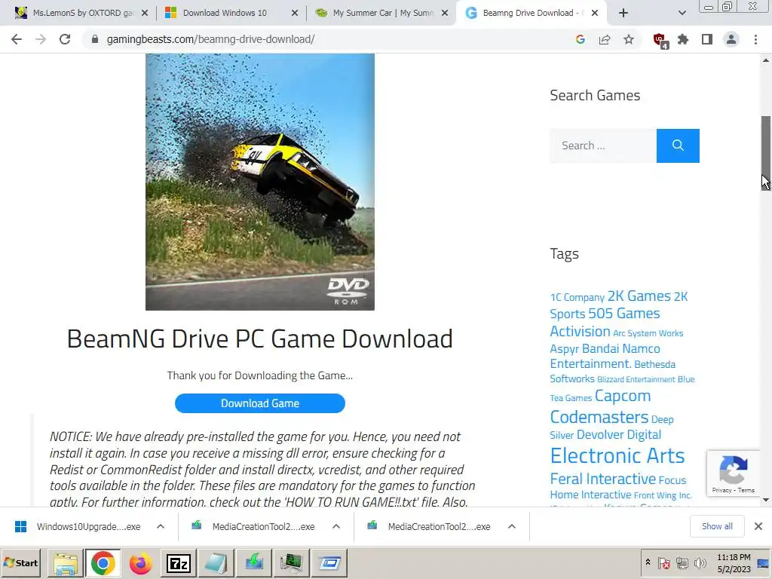This screenshot has width=772, height=579.
Task: Open the Chrome profile avatar
Action: [731, 39]
